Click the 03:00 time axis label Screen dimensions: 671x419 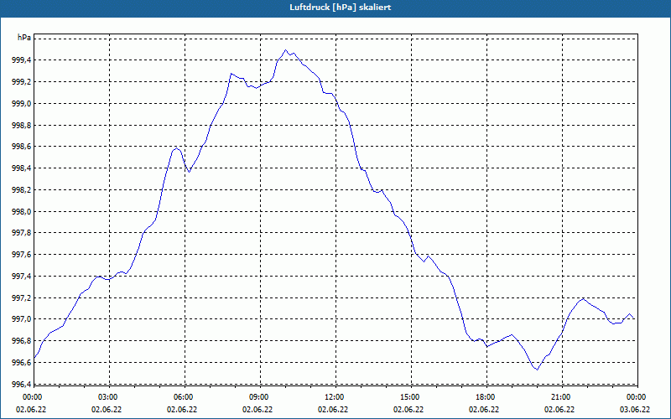point(110,397)
